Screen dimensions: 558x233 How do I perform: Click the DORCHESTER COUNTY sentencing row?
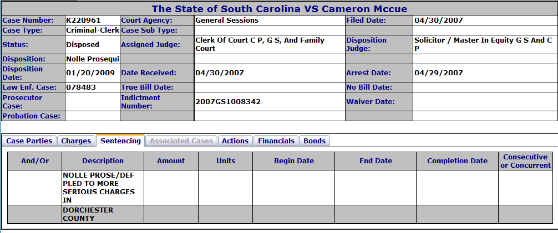point(281,214)
